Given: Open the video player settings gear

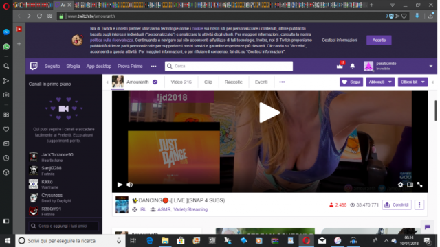Looking at the screenshot, I should tap(400, 185).
